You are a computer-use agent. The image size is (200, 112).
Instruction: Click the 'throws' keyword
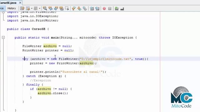[104, 38]
